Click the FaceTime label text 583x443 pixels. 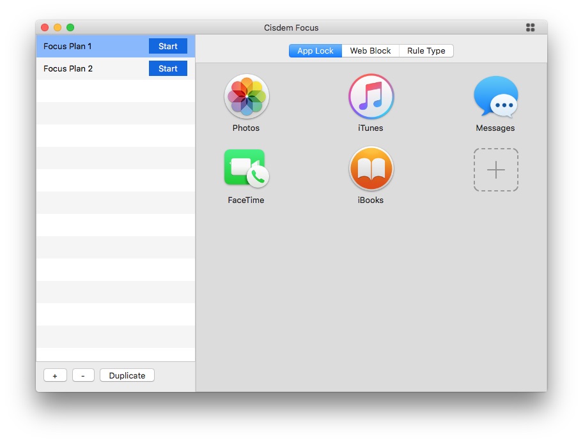tap(246, 200)
